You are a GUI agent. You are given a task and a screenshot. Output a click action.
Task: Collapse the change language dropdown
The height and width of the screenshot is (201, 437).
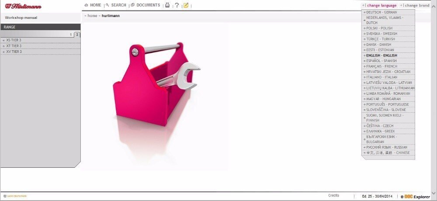pyautogui.click(x=381, y=5)
